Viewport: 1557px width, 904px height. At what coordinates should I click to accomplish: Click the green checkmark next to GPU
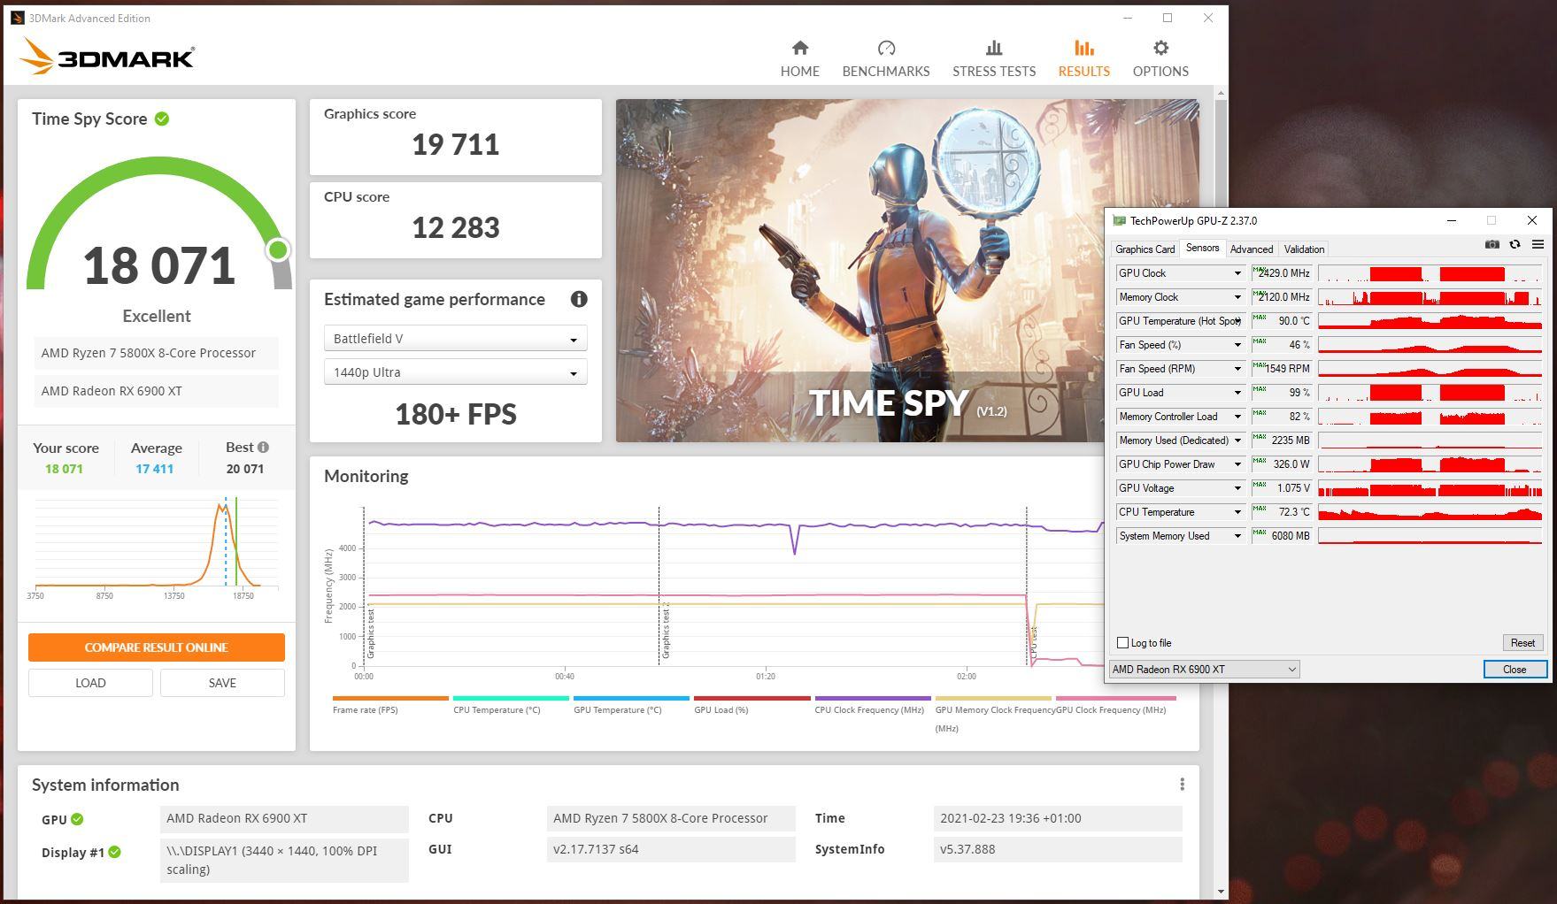tap(77, 819)
